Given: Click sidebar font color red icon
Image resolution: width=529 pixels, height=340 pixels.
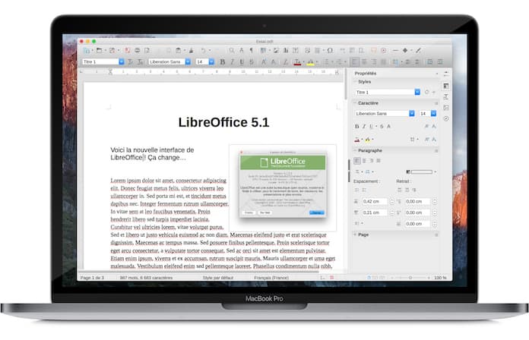Looking at the screenshot, I should pos(357,139).
